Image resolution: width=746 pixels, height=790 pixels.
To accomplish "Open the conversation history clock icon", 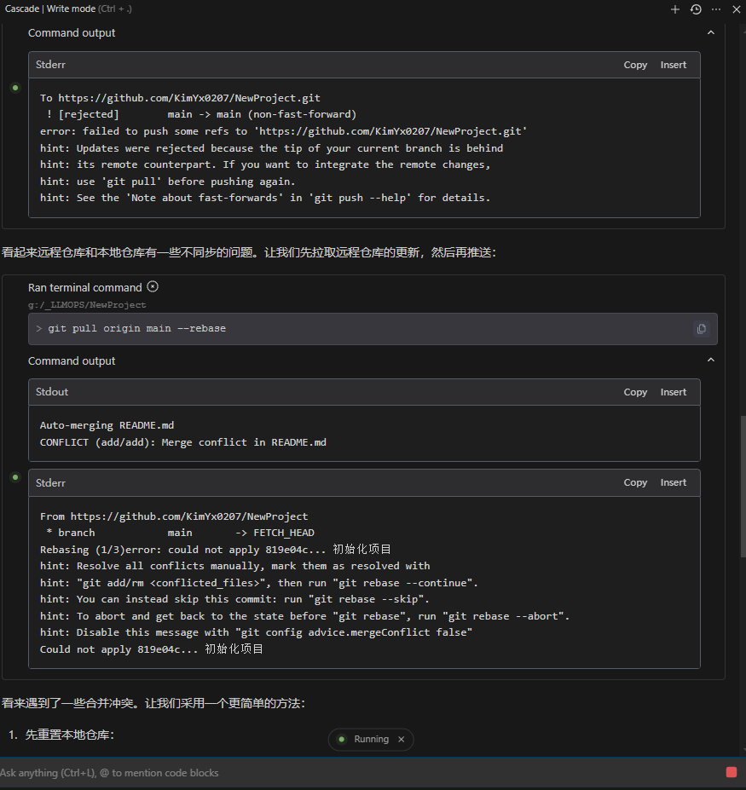I will pyautogui.click(x=696, y=9).
